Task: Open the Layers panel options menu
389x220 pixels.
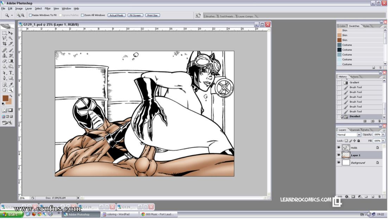Action: coord(384,130)
